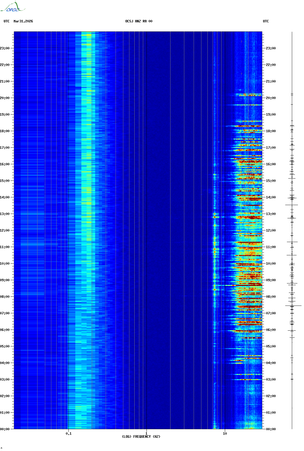Click the OGS logo in the top corner

(x=12, y=7)
